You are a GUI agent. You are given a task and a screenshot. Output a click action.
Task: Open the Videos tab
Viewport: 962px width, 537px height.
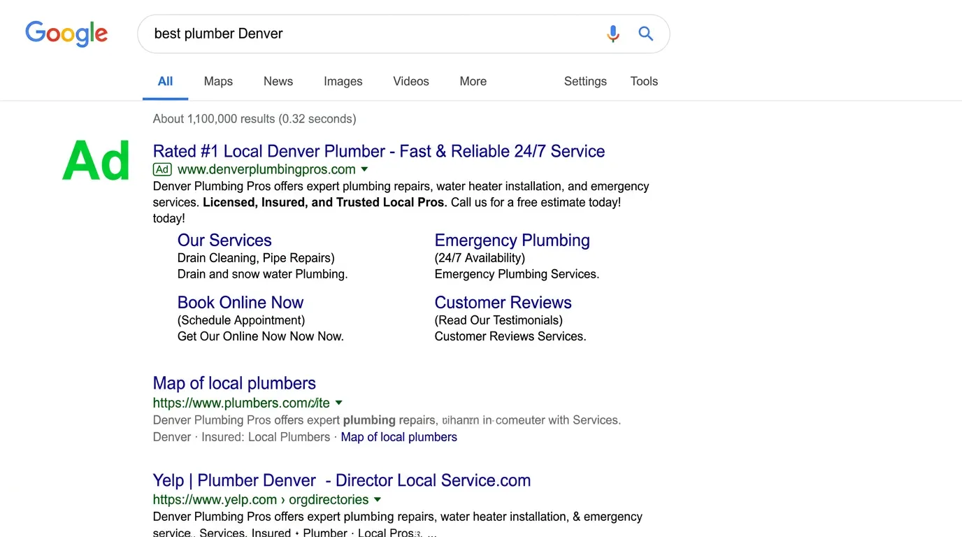click(411, 81)
